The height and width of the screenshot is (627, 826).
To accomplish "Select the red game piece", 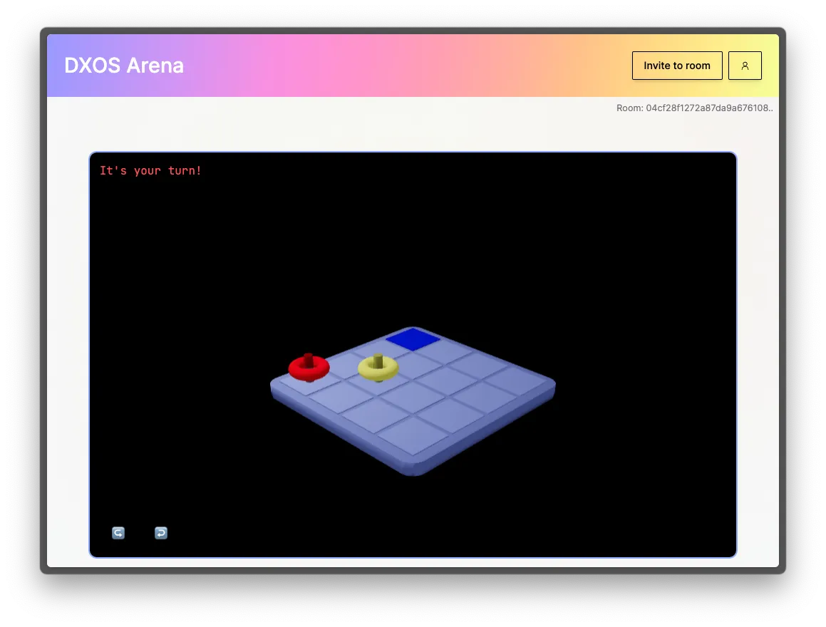I will click(308, 366).
